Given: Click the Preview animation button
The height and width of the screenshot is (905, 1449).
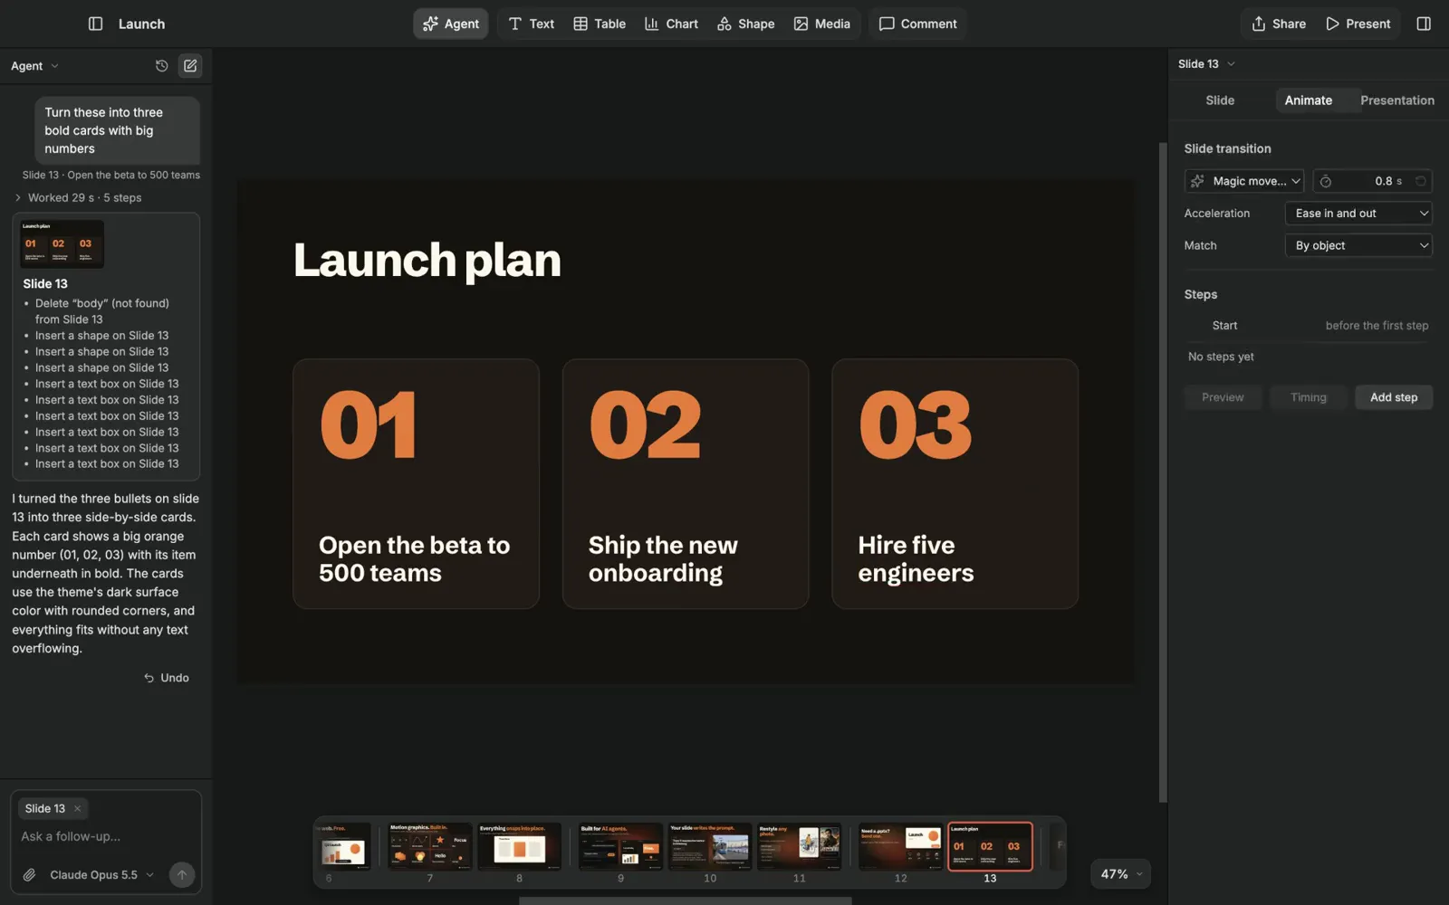Looking at the screenshot, I should [1223, 397].
